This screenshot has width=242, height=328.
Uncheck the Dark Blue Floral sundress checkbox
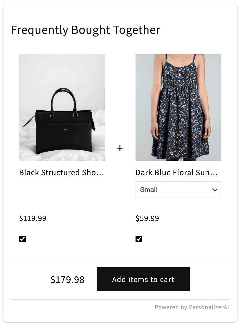[139, 239]
